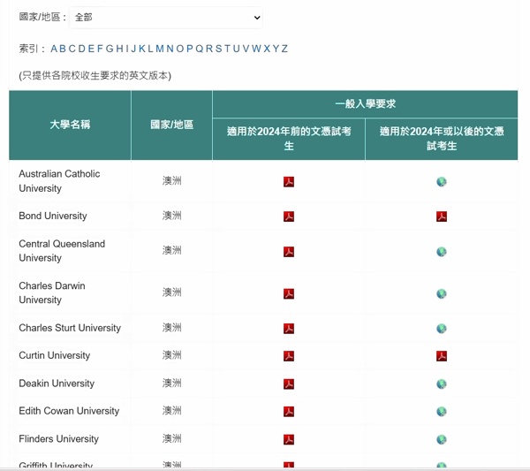Open Charles Sturt University pre-2024 PDF
Screen dimensions: 530x471
(x=289, y=329)
